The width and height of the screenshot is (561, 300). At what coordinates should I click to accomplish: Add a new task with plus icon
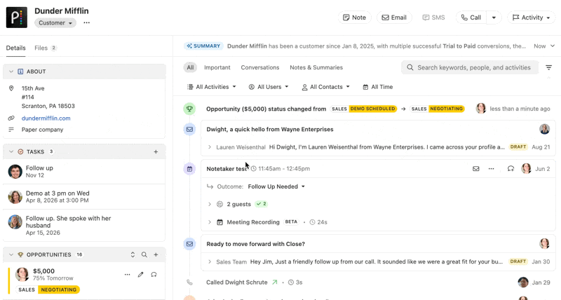pyautogui.click(x=156, y=151)
